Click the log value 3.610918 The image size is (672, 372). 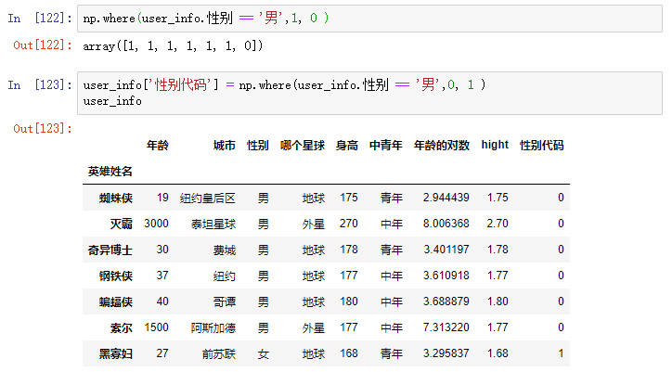point(446,276)
